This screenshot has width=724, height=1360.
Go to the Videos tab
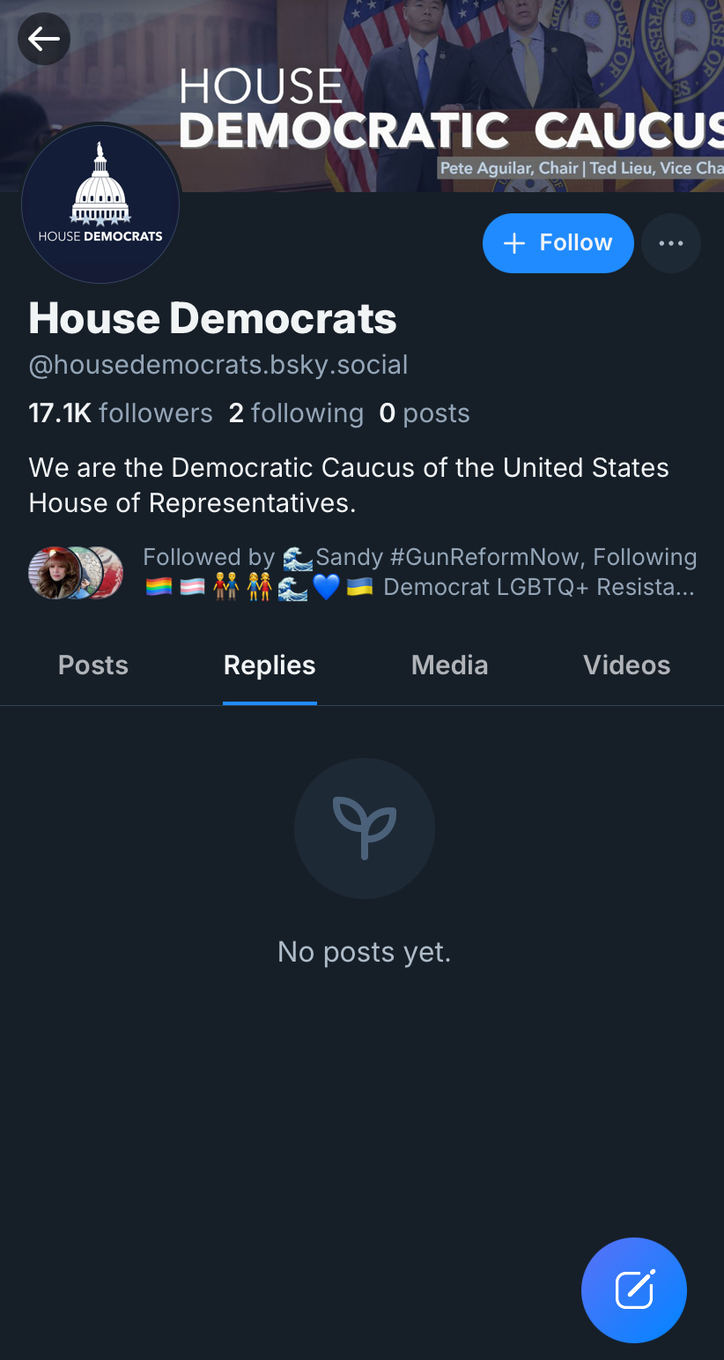tap(626, 665)
